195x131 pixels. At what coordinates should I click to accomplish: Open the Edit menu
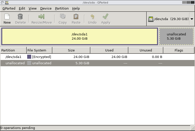[x=22, y=9]
